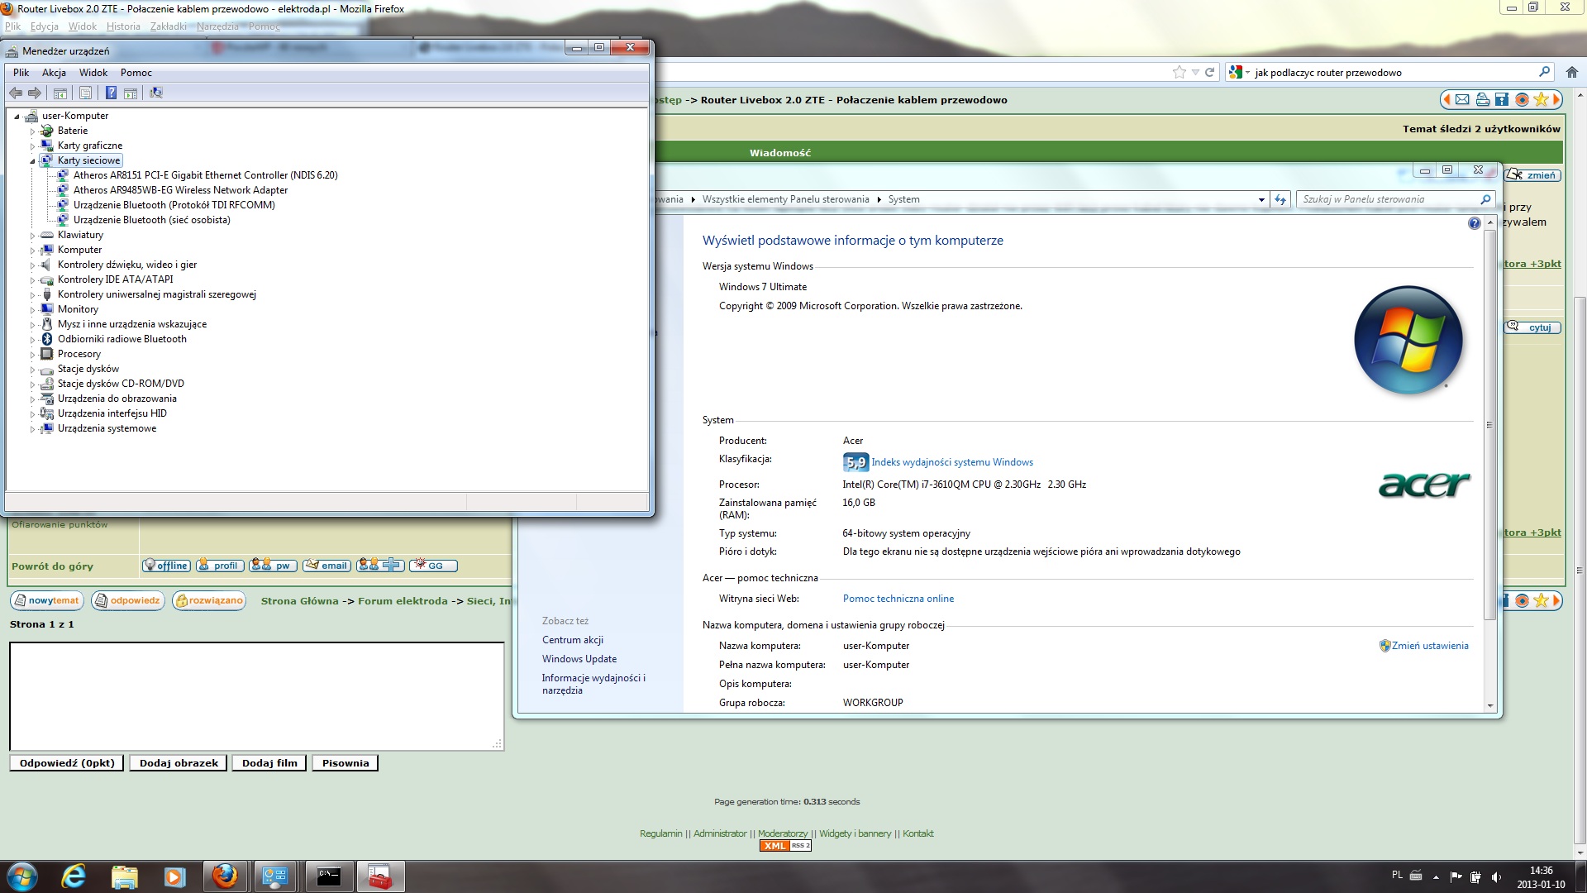1587x893 pixels.
Task: Click scan for hardware changes toolbar icon
Action: click(156, 93)
